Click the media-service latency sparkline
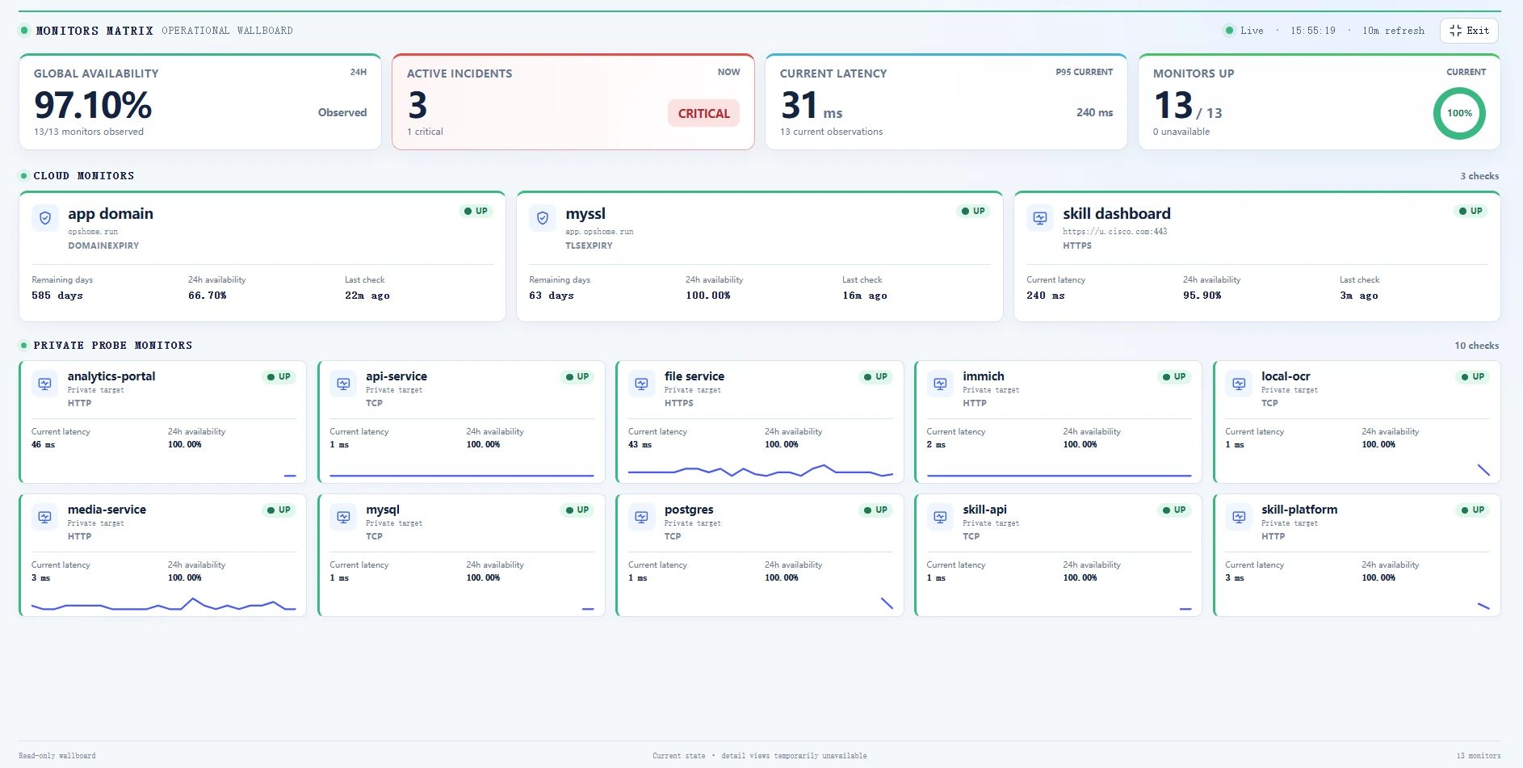 click(x=164, y=604)
